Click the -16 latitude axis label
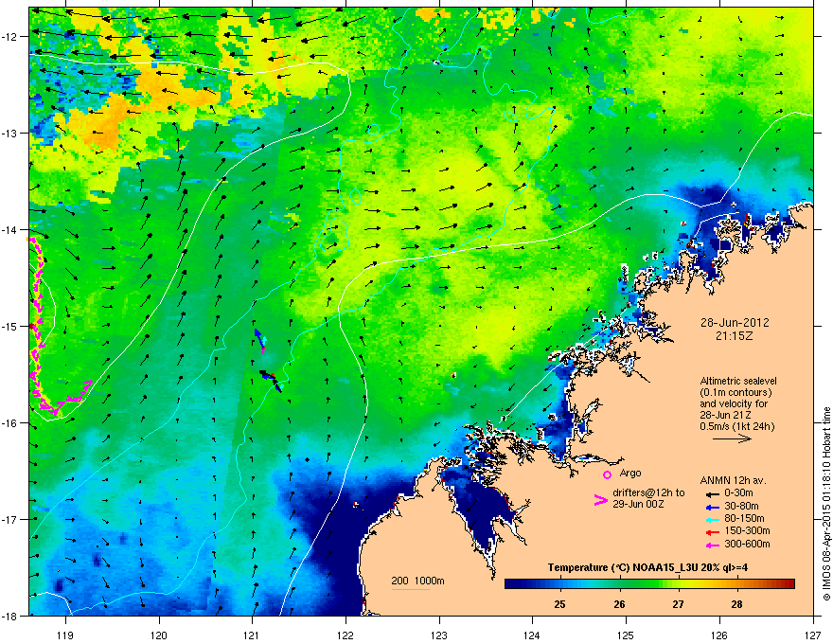This screenshot has width=833, height=644. tap(9, 422)
